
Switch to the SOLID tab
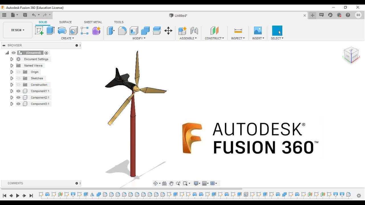point(43,22)
